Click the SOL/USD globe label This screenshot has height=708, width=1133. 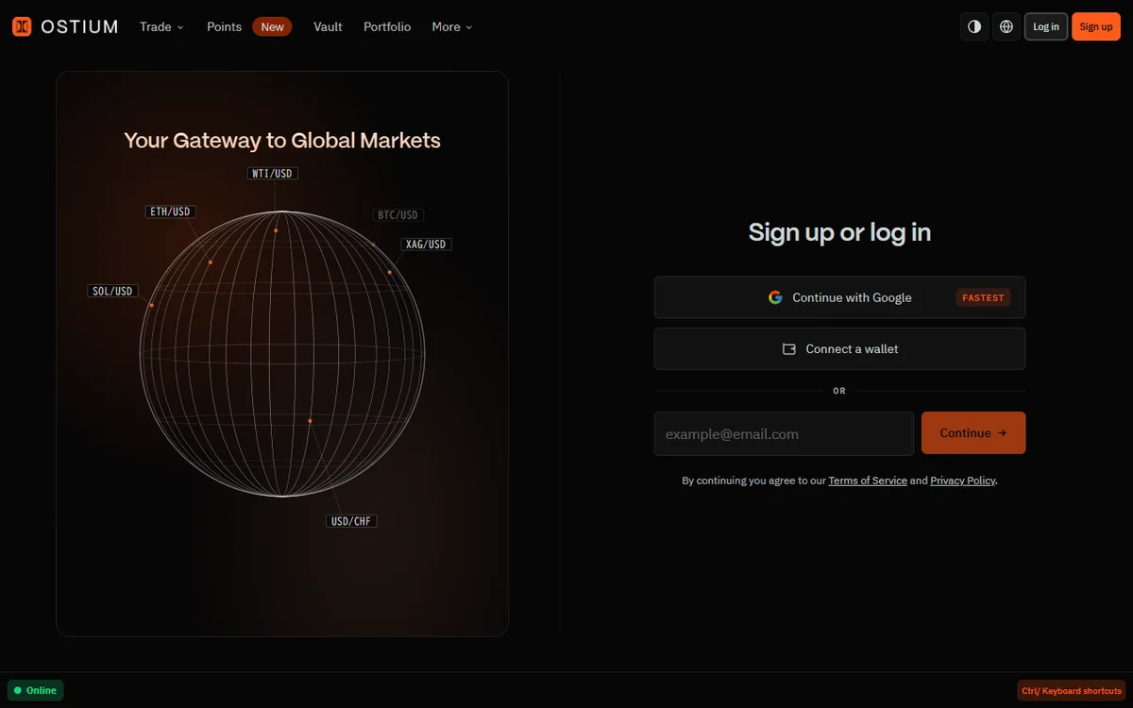(x=112, y=291)
